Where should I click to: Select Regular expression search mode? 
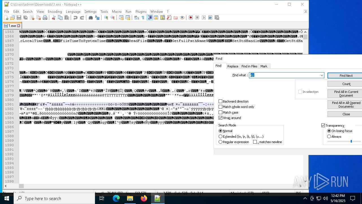pyautogui.click(x=221, y=142)
